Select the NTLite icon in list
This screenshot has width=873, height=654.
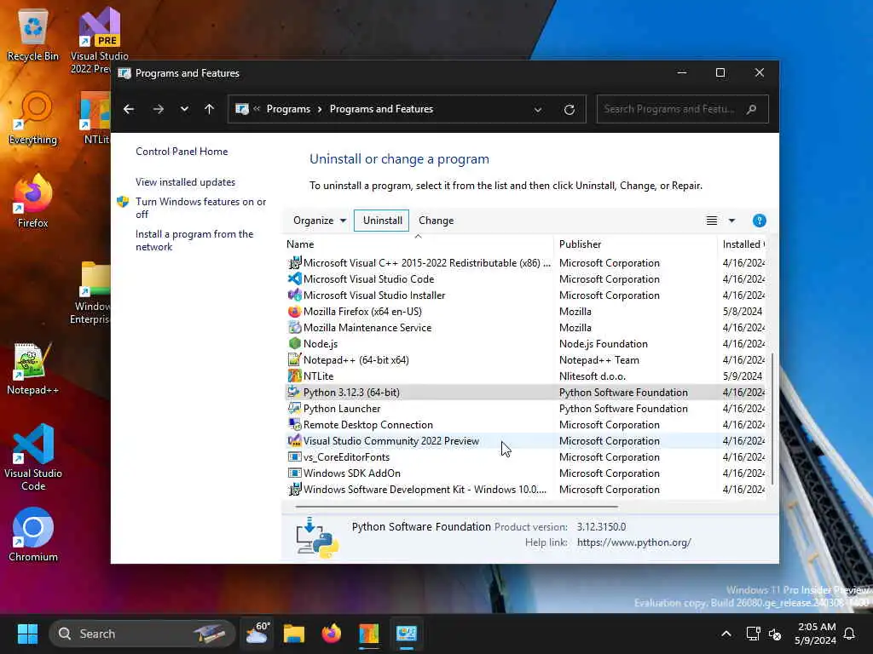click(x=294, y=376)
